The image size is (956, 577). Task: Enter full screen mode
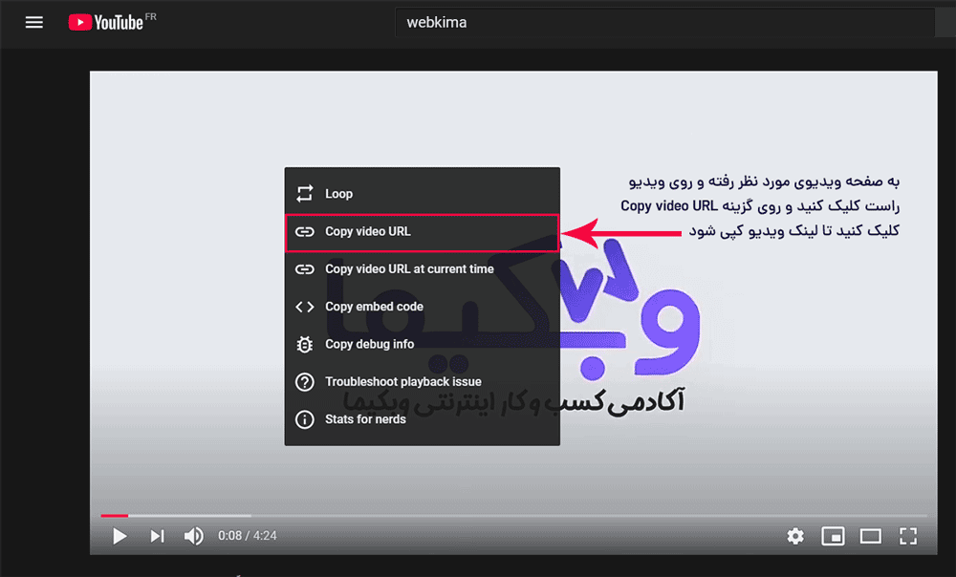point(908,536)
